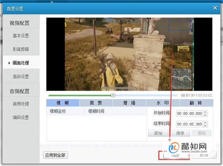The image size is (223, 166).
Task: Click the 应用到全部 button
Action: click(55, 155)
